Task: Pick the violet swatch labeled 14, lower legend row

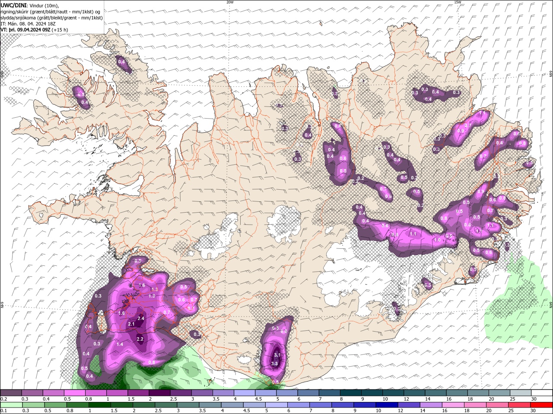Action: [430, 405]
